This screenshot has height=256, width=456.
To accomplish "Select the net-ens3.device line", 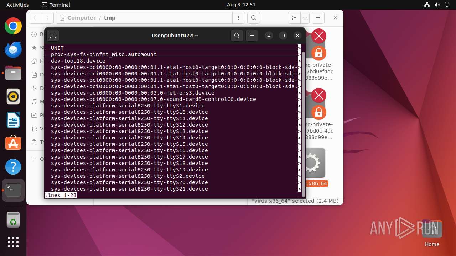I will point(133,93).
